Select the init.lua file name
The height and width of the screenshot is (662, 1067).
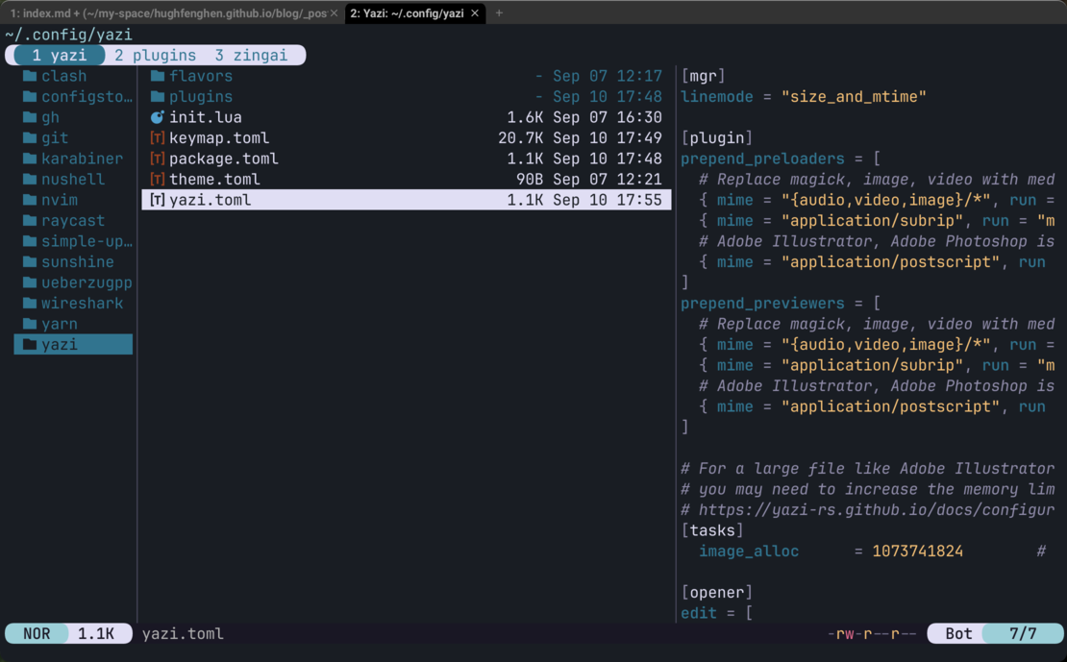coord(206,117)
